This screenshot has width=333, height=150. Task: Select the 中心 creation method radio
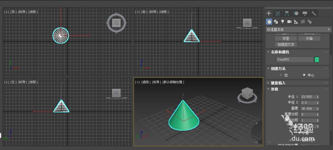click(x=308, y=75)
